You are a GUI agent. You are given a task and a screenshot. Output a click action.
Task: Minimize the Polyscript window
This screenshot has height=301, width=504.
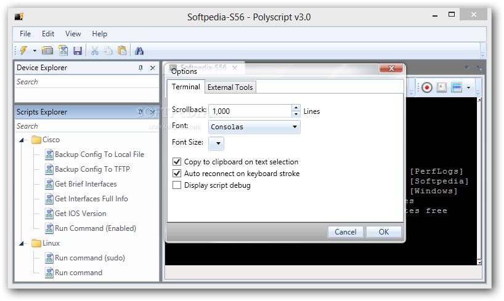pos(435,15)
